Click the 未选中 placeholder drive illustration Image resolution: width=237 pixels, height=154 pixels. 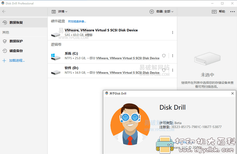pos(207,59)
